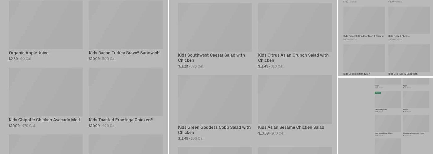Click Kids Citrus Asian Crunch Salad image
433x154 pixels.
(295, 27)
